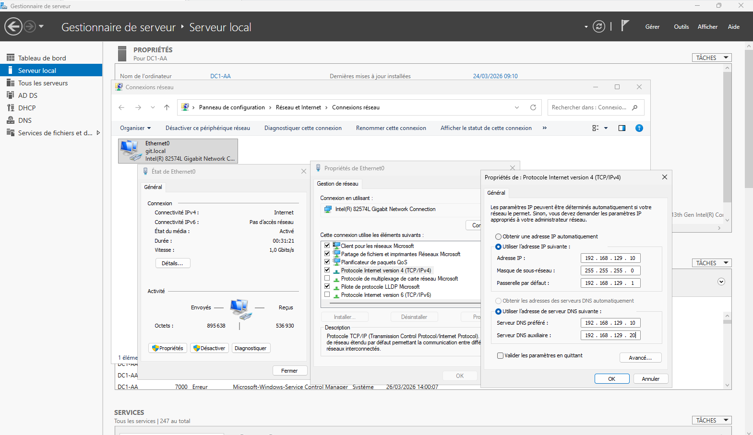
Task: Click the search magnifier in Connexions réseau
Action: pos(635,107)
